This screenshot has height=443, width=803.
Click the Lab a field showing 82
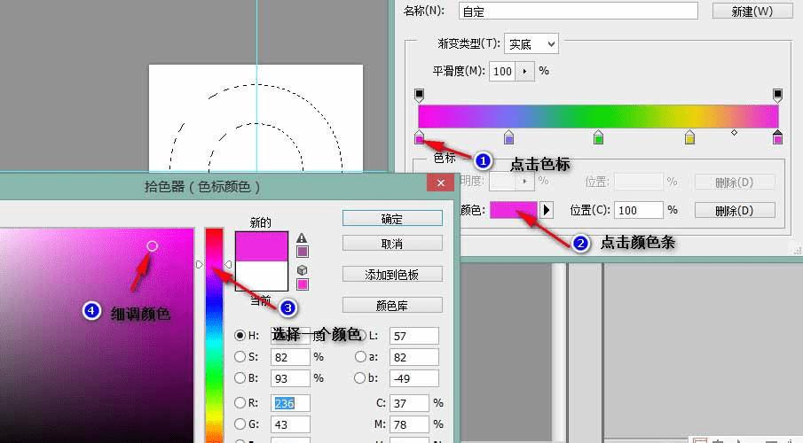click(x=413, y=357)
